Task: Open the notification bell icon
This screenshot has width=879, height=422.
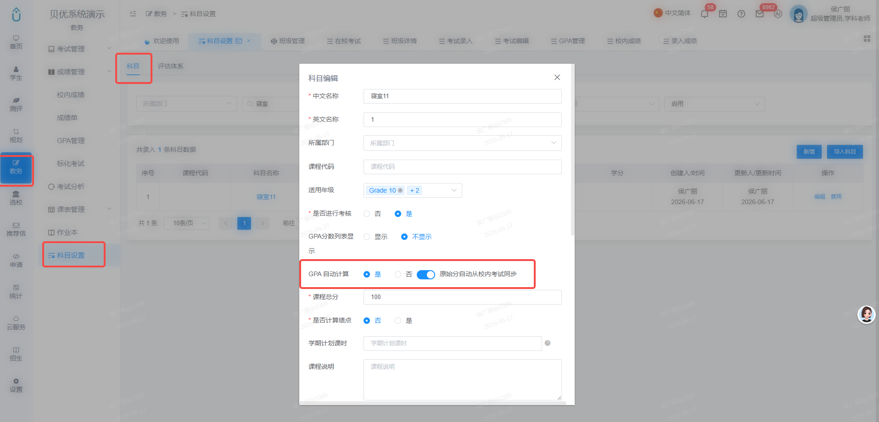Action: click(705, 14)
